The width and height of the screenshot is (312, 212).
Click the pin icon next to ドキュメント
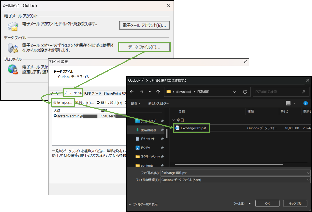pos(162,139)
